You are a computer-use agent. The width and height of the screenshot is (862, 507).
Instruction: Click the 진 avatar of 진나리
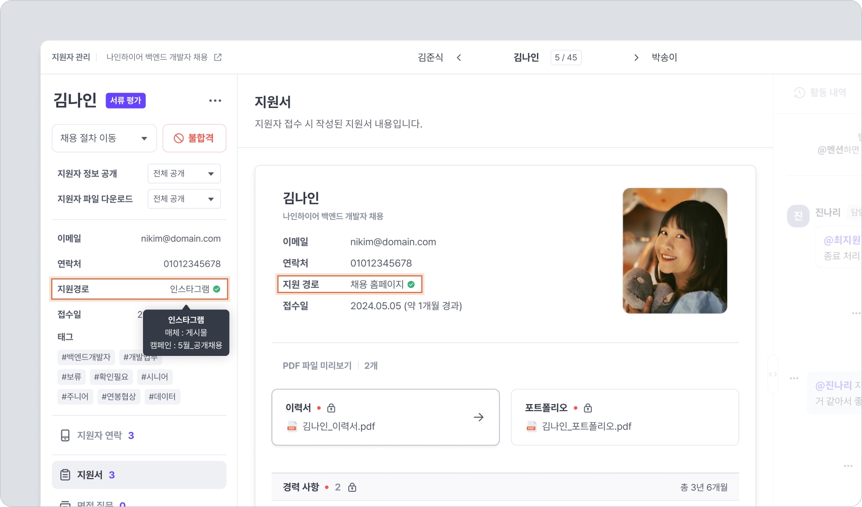798,216
